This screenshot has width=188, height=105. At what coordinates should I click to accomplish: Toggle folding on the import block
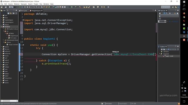(x=23, y=20)
